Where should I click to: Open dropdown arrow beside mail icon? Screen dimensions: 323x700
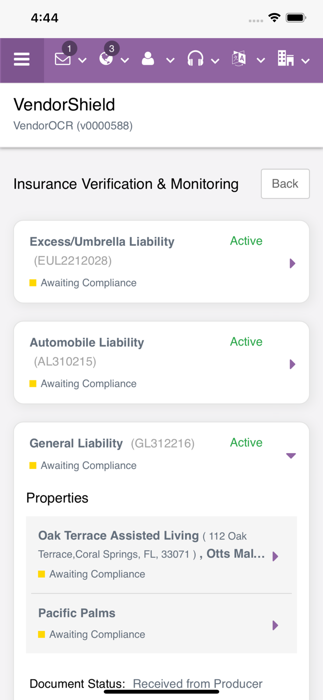pos(82,60)
